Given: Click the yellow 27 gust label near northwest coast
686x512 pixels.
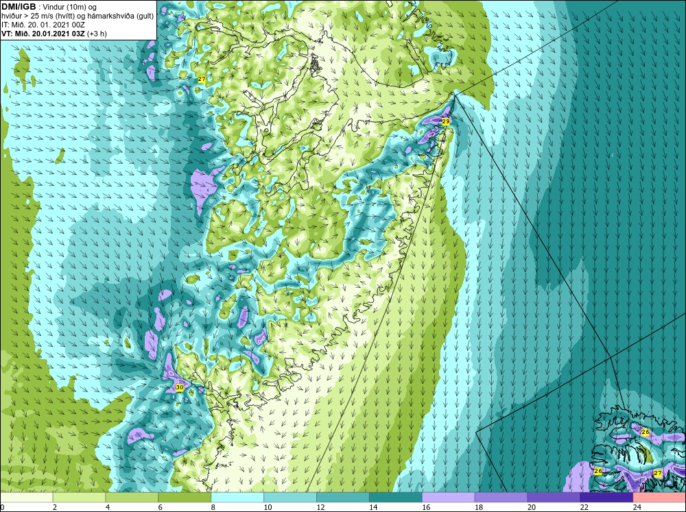Looking at the screenshot, I should click(201, 79).
